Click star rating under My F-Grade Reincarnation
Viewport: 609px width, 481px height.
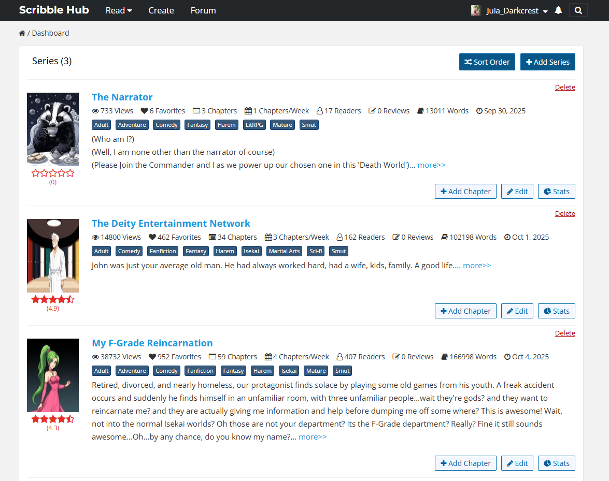pos(53,419)
